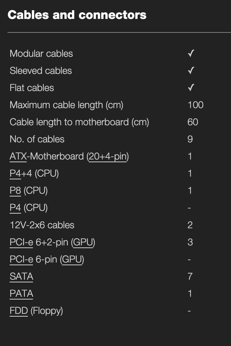Click the PCI-e link in 6+2-pin row

pos(21,242)
